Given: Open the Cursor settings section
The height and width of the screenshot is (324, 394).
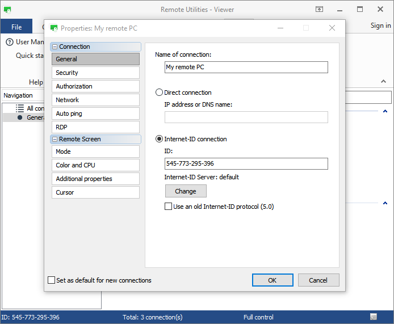Looking at the screenshot, I should [x=95, y=192].
